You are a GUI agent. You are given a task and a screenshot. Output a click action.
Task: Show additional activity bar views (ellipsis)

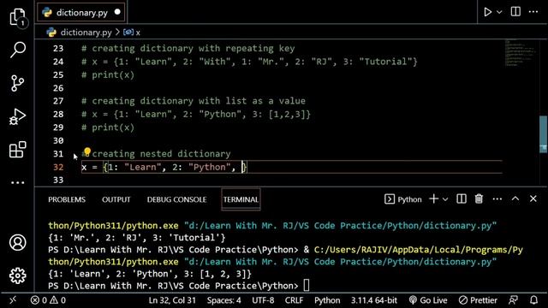(x=17, y=182)
